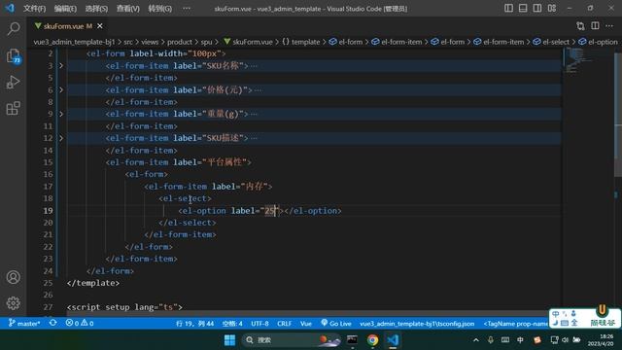Click CRLF end of line setting
622x350 pixels.
pos(284,324)
